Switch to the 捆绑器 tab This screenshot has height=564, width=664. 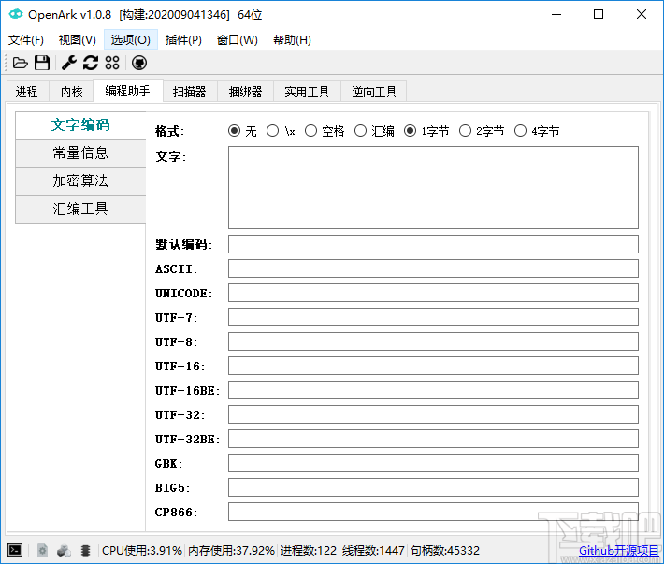246,92
